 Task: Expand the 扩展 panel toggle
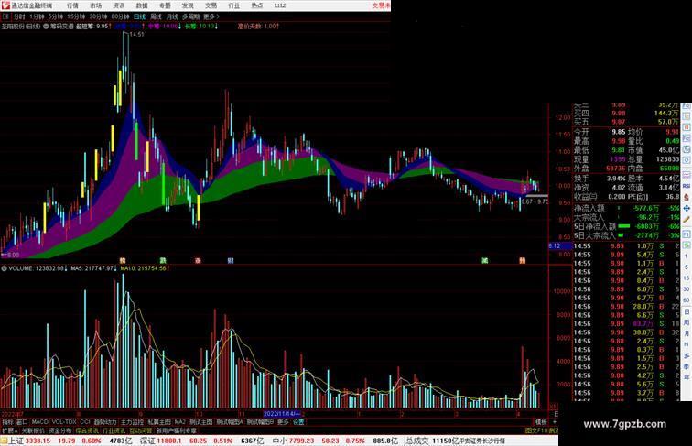(9, 430)
